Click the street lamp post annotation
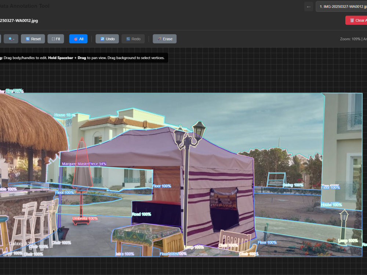Image resolution: width=367 pixels, height=275 pixels. pos(186,187)
